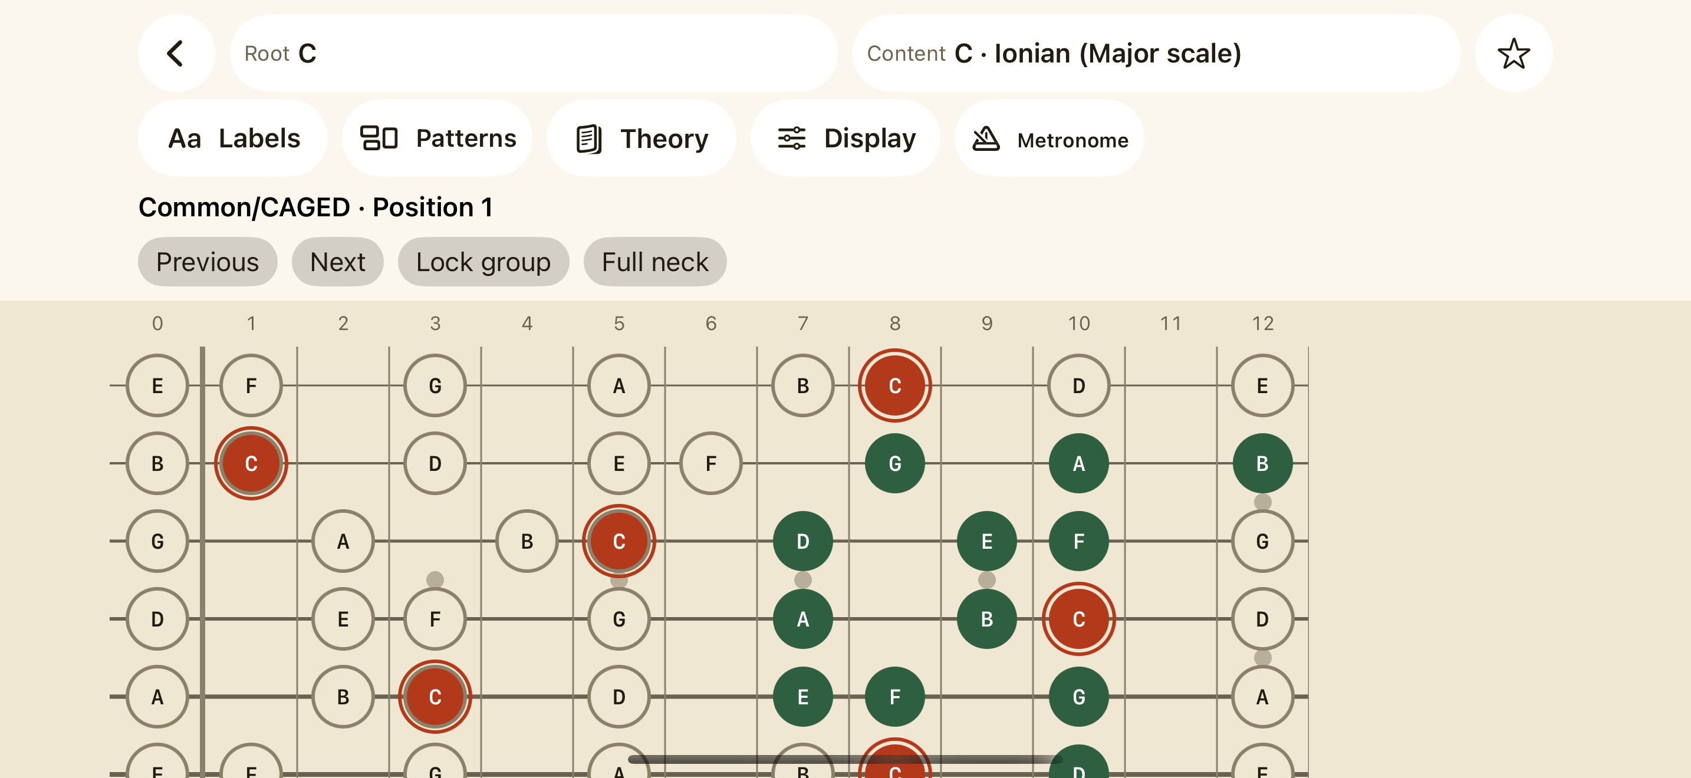Tap G note at fret 3 high E string
Viewport: 1691px width, 778px height.
(435, 385)
